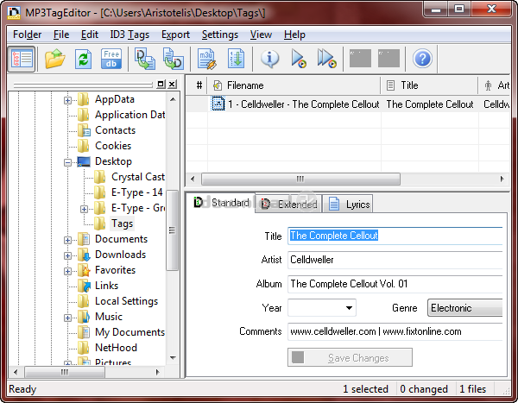Copy ID3v1 tag to ID3v2 toolbar icon
This screenshot has height=403, width=518.
point(145,60)
